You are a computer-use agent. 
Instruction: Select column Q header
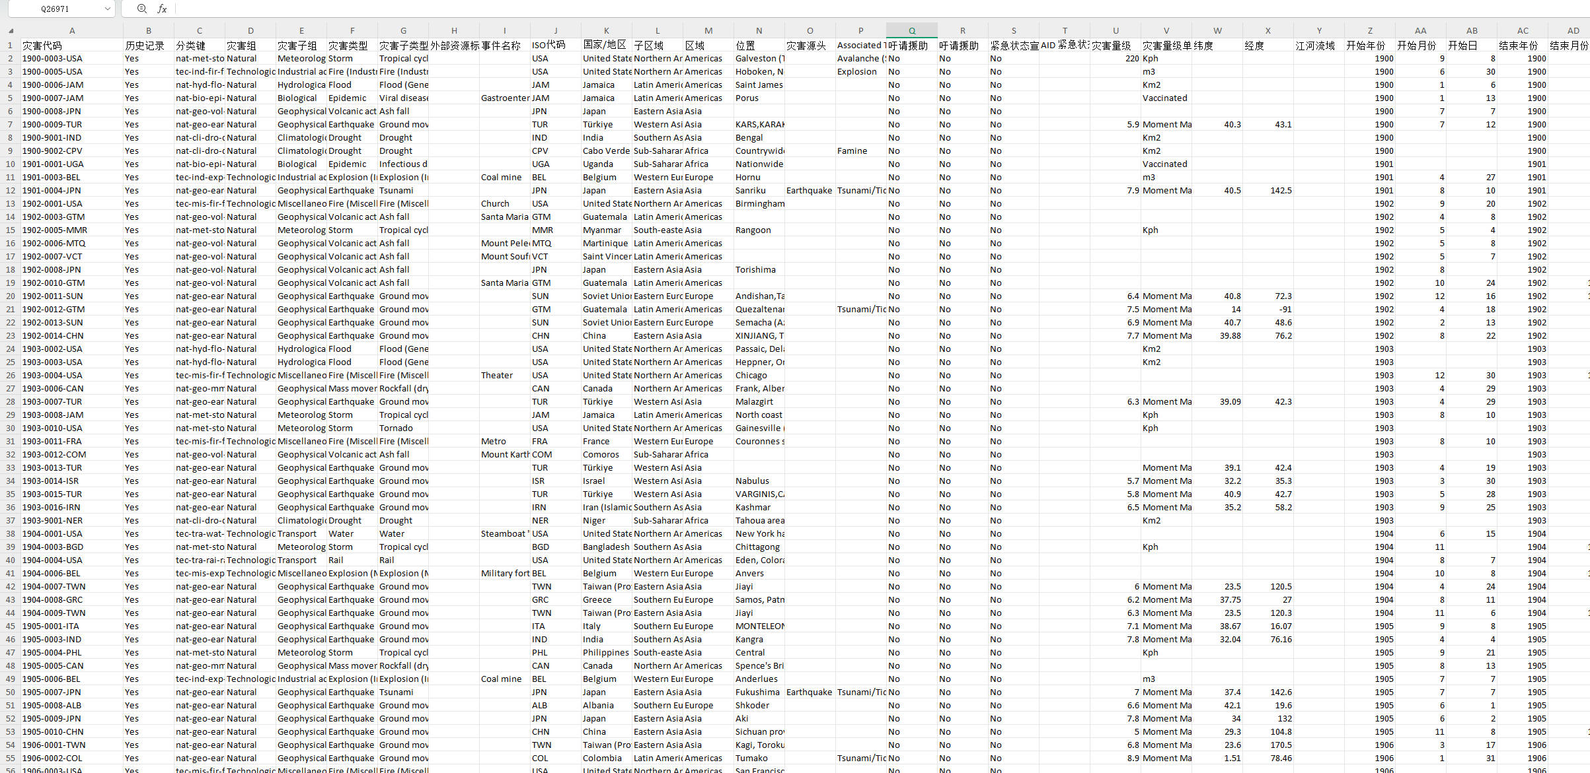tap(911, 30)
